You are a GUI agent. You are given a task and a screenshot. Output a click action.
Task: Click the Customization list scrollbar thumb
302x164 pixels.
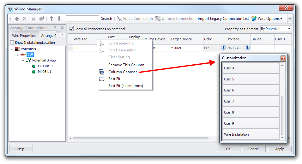[x=282, y=115]
